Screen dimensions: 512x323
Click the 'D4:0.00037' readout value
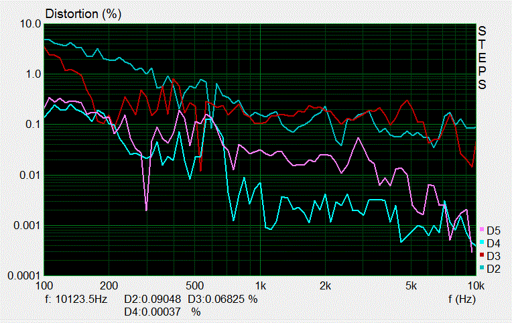click(x=152, y=312)
